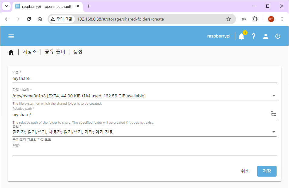The image size is (289, 189).
Task: Open Chrome three-dot menu
Action: click(282, 19)
